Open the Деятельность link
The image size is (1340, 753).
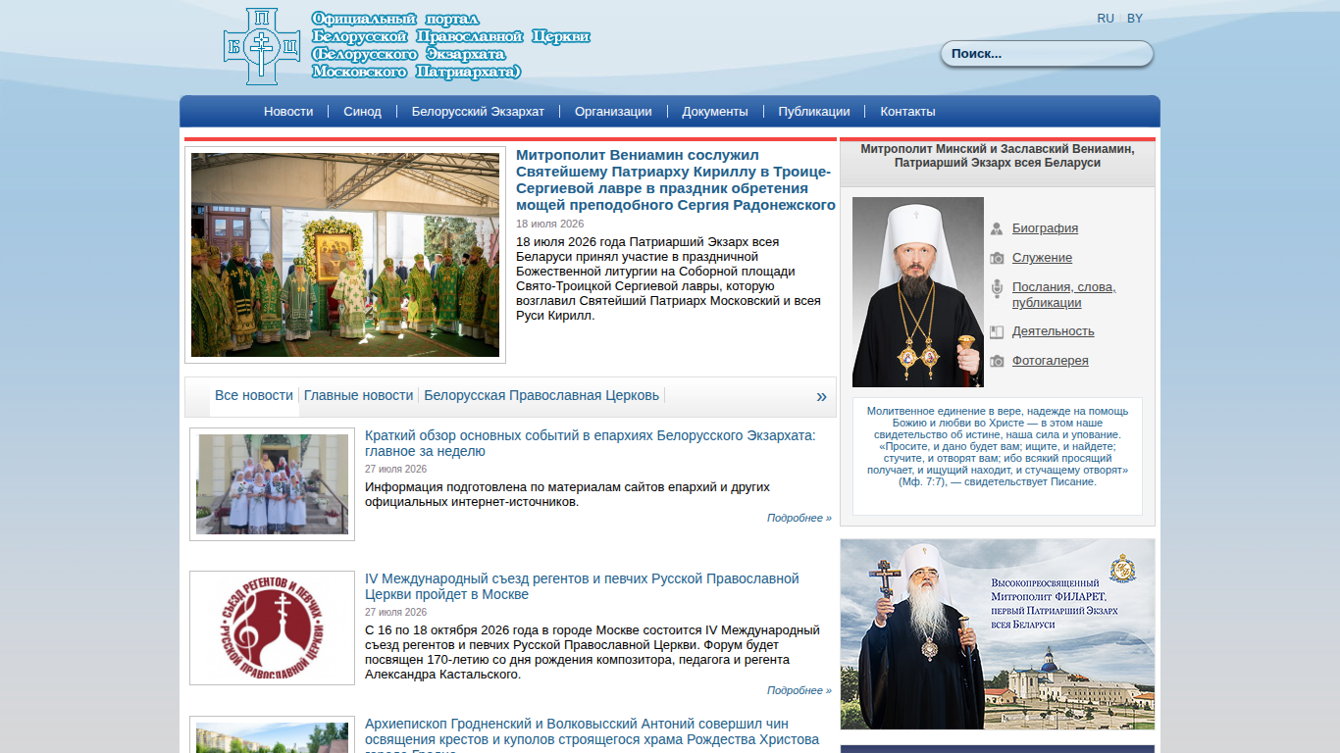pos(1054,331)
